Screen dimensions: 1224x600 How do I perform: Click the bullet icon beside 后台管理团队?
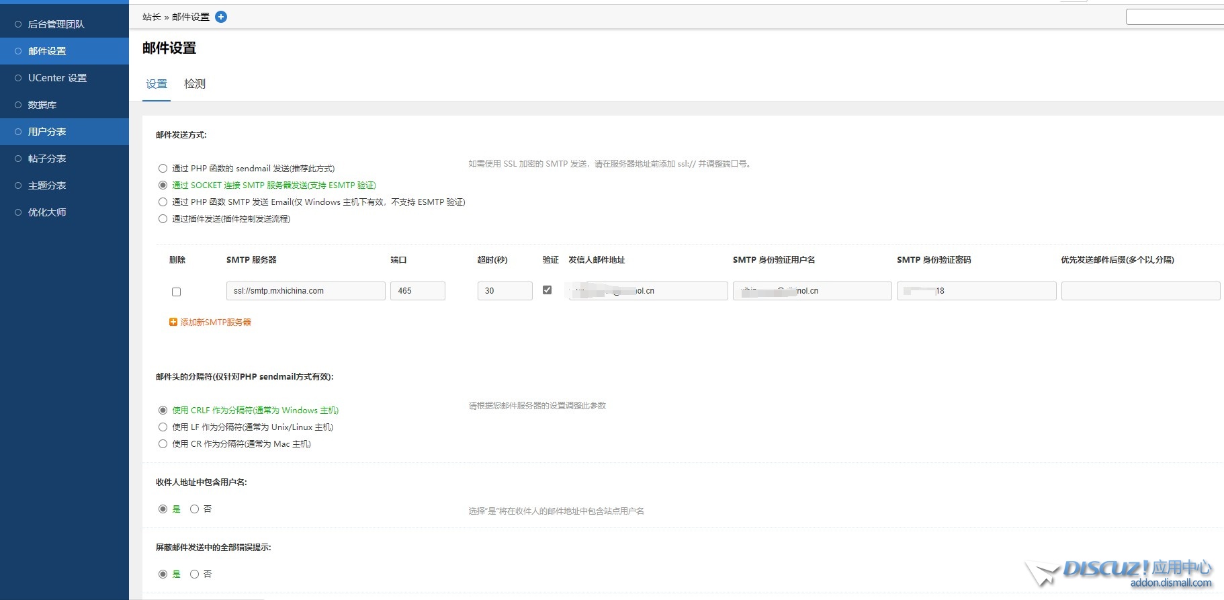[18, 24]
